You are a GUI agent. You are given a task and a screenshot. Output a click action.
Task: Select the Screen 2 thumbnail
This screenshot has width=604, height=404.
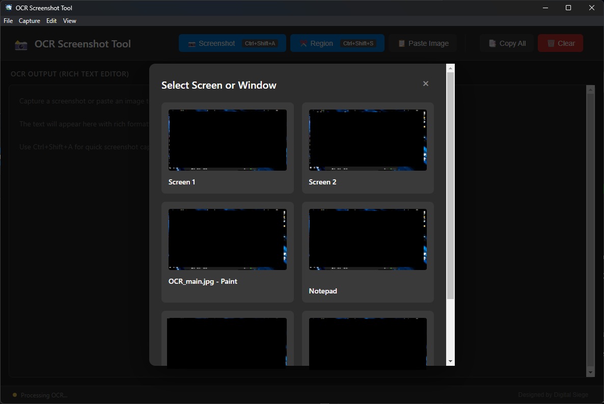coord(368,140)
